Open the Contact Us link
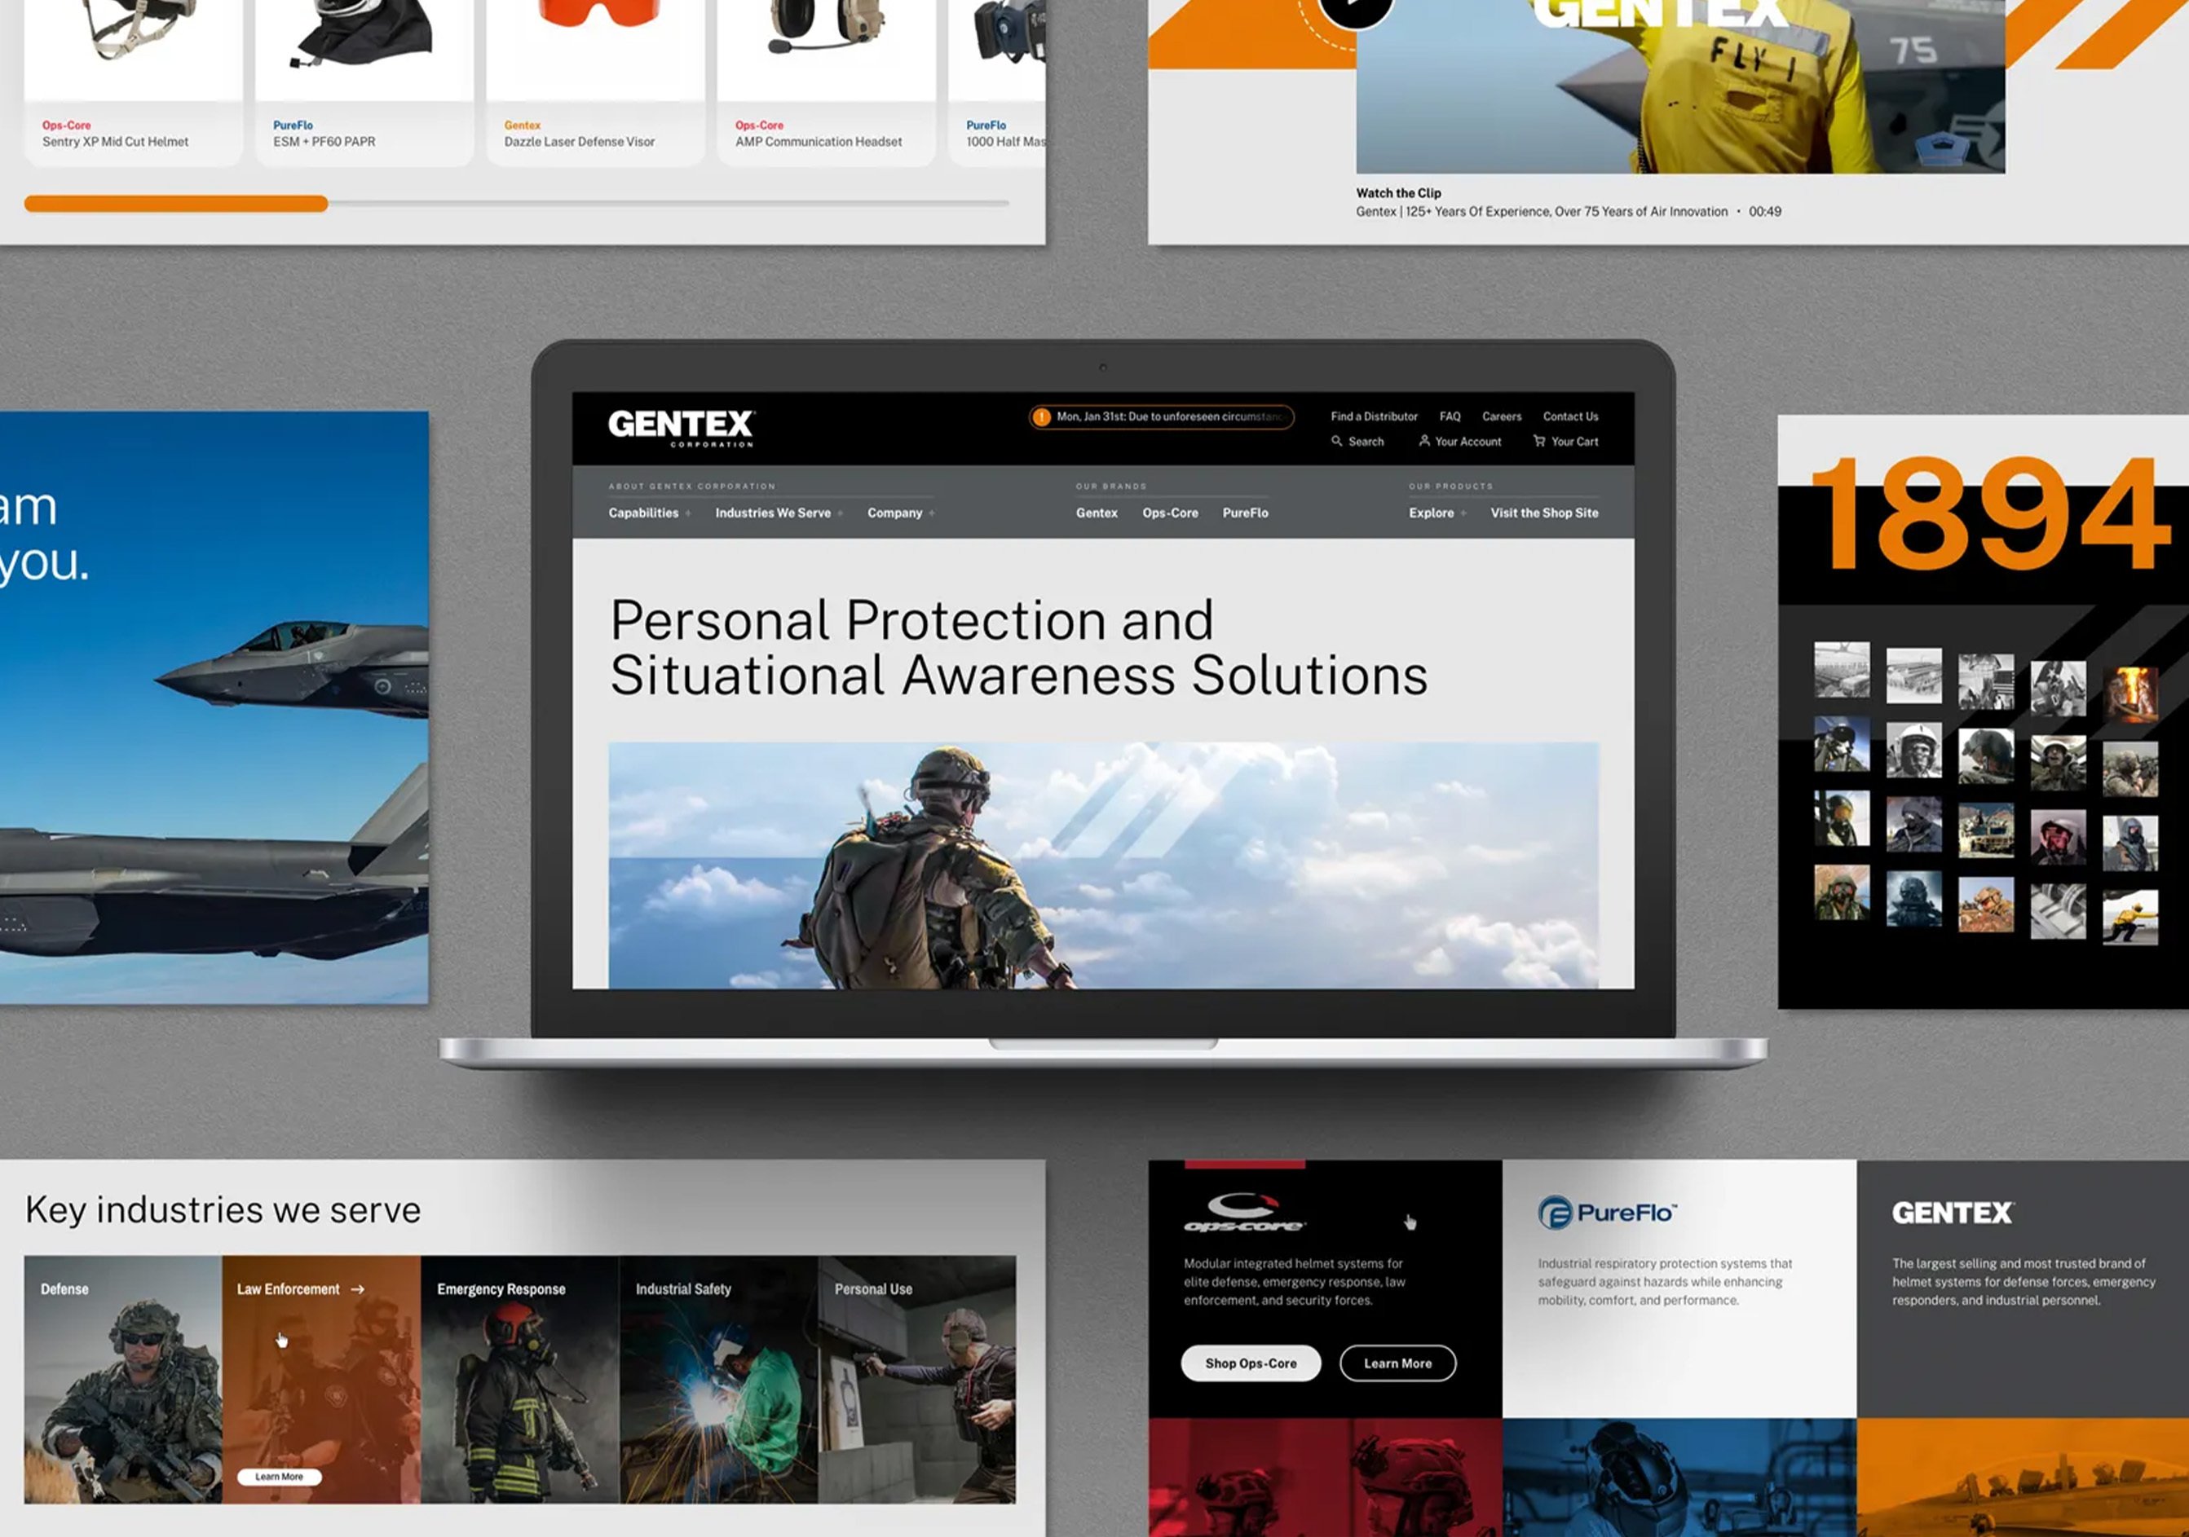The height and width of the screenshot is (1537, 2189). (x=1570, y=416)
